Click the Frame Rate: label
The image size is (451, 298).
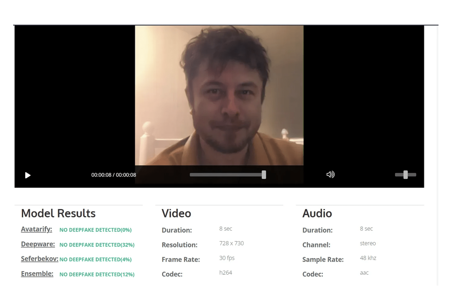181,260
